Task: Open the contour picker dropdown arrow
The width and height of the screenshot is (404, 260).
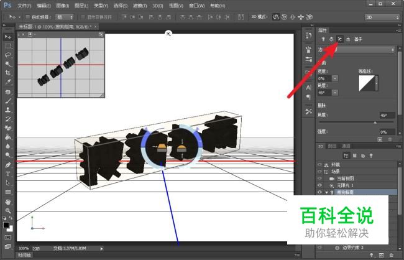Action: point(377,83)
